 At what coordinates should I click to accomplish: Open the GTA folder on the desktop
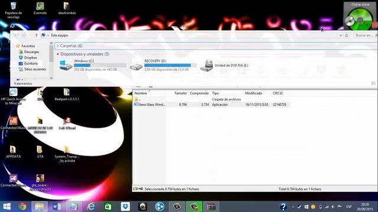[x=40, y=152]
